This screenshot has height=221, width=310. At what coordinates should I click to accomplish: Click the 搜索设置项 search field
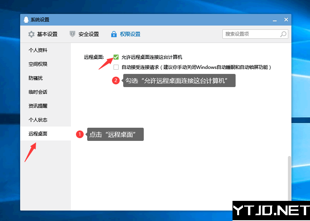(x=255, y=34)
